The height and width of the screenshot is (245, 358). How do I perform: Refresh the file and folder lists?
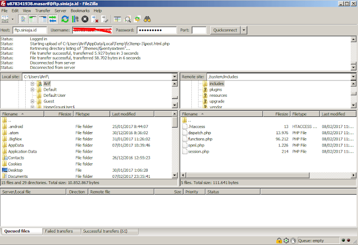(65, 19)
